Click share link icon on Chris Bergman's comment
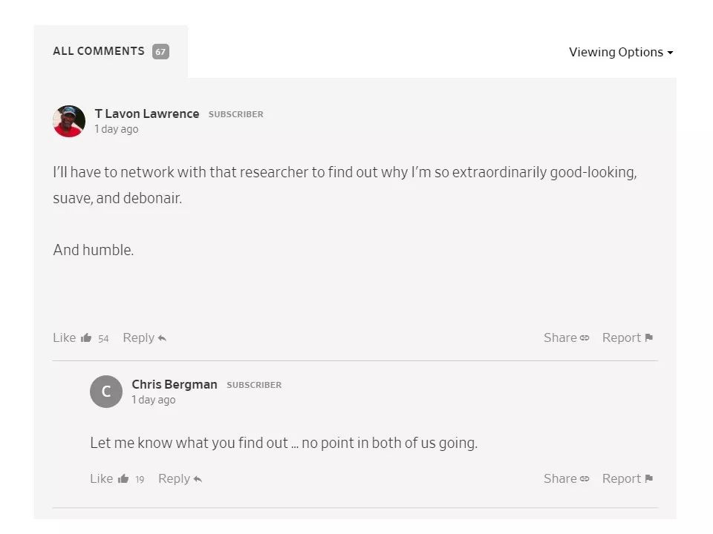Screen dimensions: 713x534 [x=585, y=479]
